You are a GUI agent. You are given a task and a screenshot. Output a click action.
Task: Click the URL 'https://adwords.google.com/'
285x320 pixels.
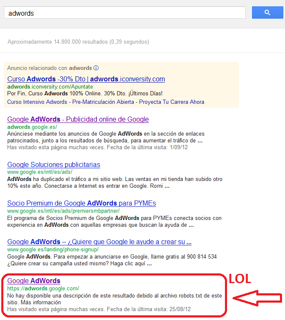[43, 288]
